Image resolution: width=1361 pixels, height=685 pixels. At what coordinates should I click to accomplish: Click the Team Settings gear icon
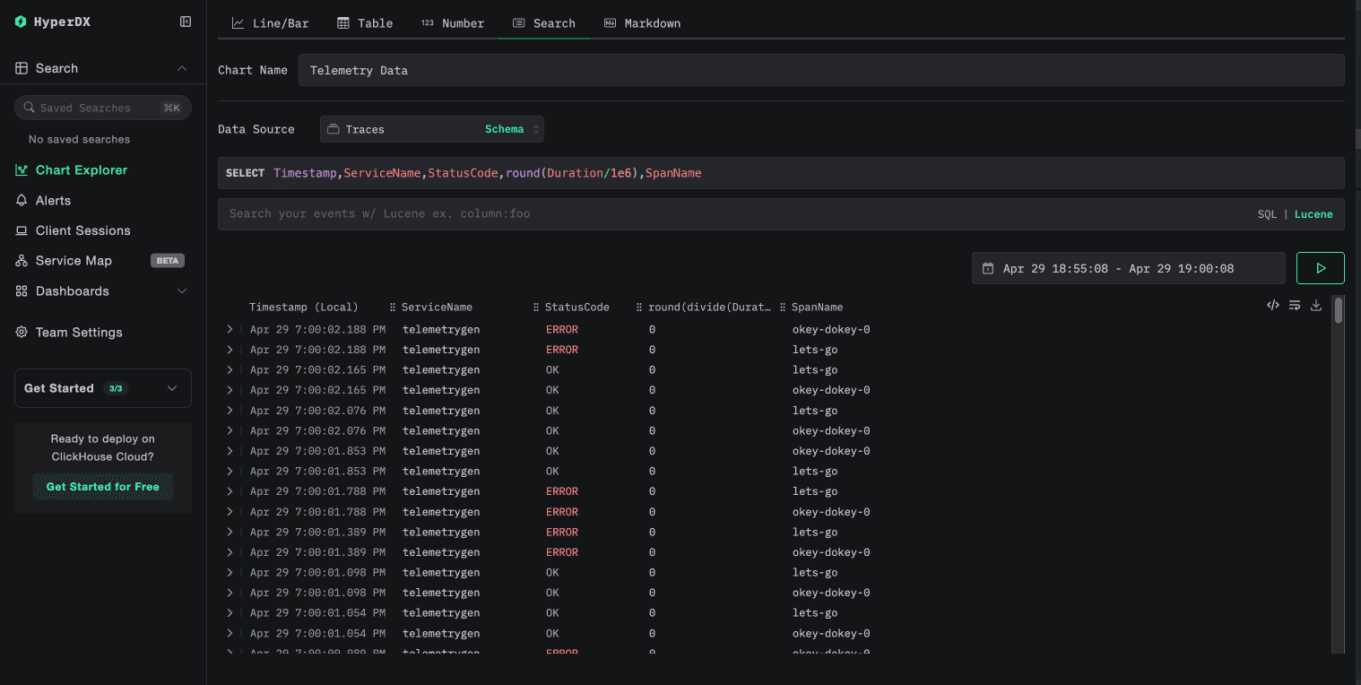click(x=22, y=333)
